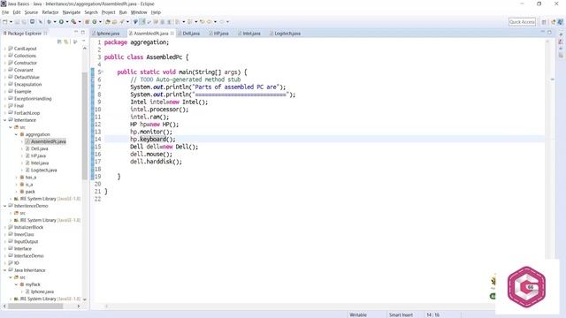The width and height of the screenshot is (566, 318).
Task: Open the Run dropdown arrow
Action: 67,22
